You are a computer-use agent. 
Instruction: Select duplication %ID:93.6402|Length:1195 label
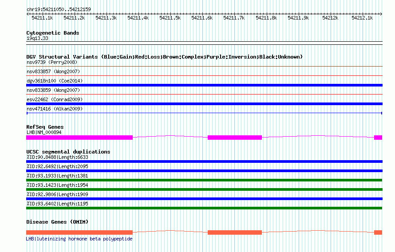click(x=57, y=204)
